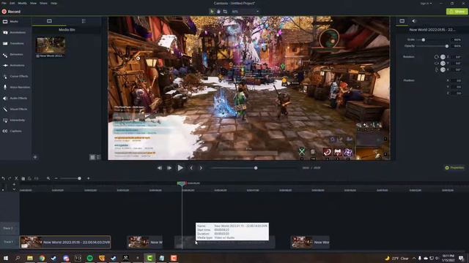Screen dimensions: 469x263
Task: Select the canvas Crop tool
Action: point(225,12)
